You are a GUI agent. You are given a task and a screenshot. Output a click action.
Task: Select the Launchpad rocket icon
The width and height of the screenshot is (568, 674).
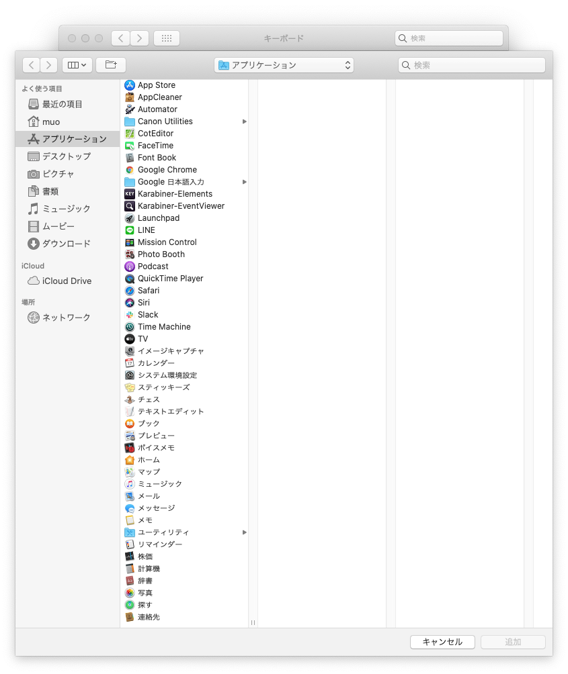coord(130,218)
